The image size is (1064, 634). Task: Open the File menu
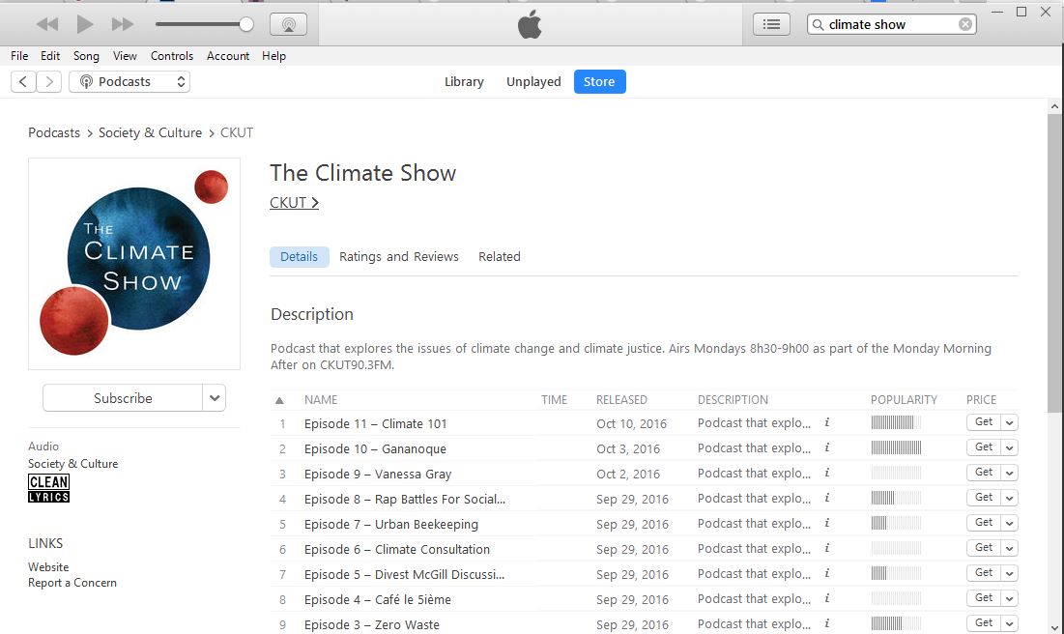19,56
